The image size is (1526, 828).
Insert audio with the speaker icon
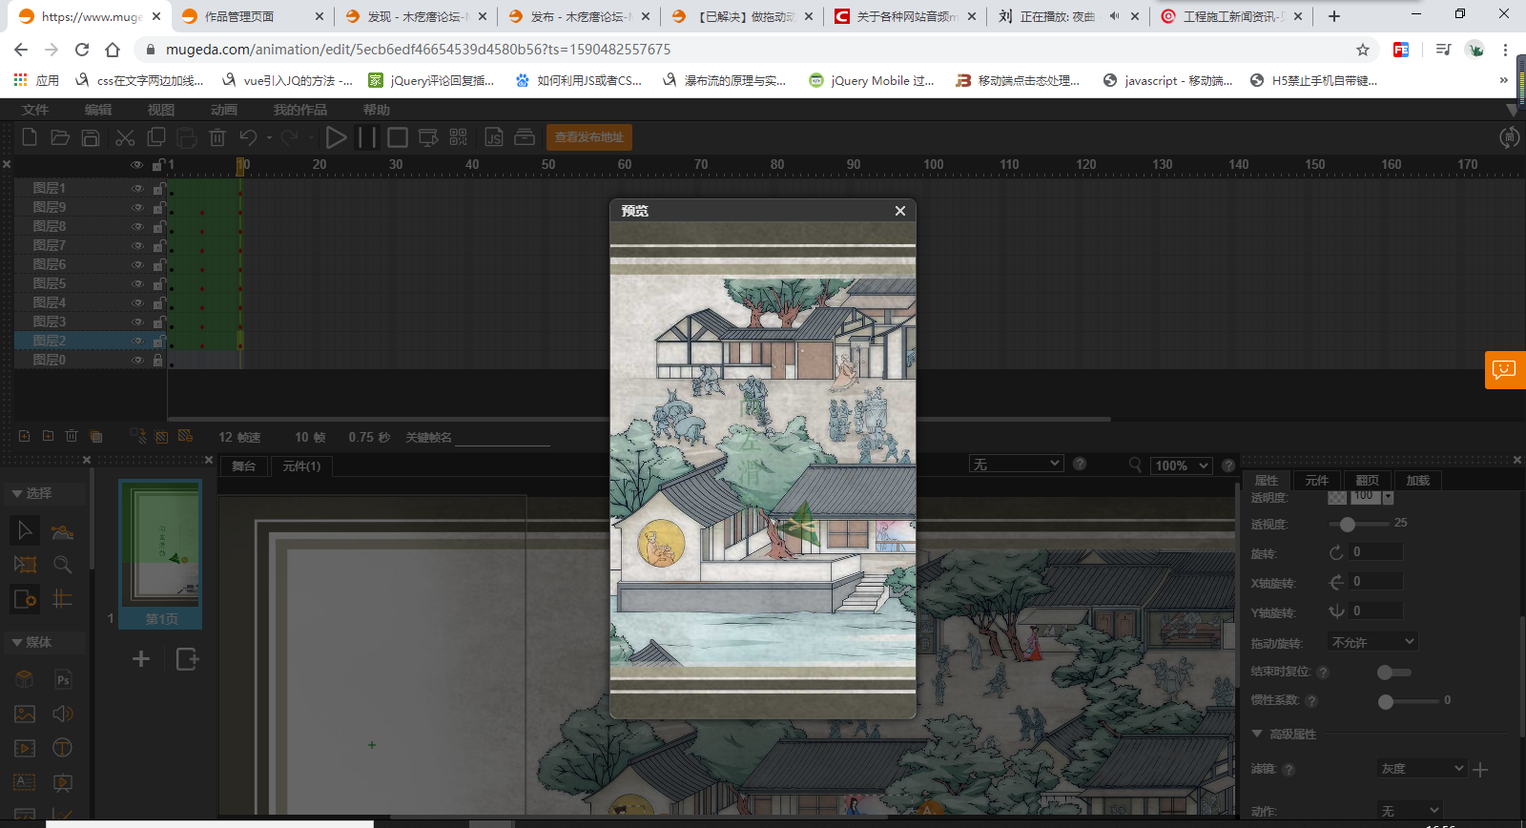63,714
